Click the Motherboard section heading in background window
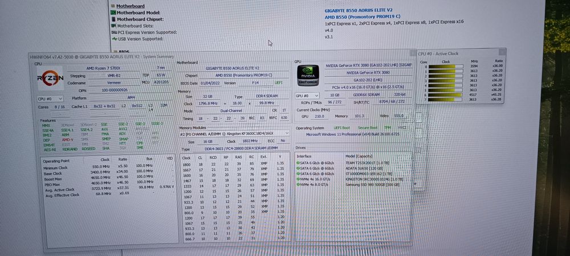The image size is (570, 256). (130, 6)
